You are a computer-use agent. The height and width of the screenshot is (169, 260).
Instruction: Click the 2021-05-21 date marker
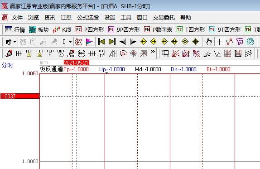[x=77, y=63]
